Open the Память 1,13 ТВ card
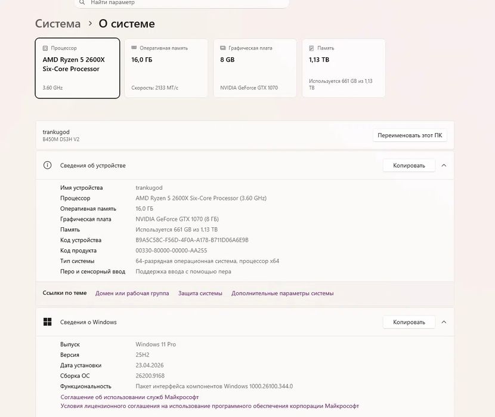495x417 pixels. (344, 68)
